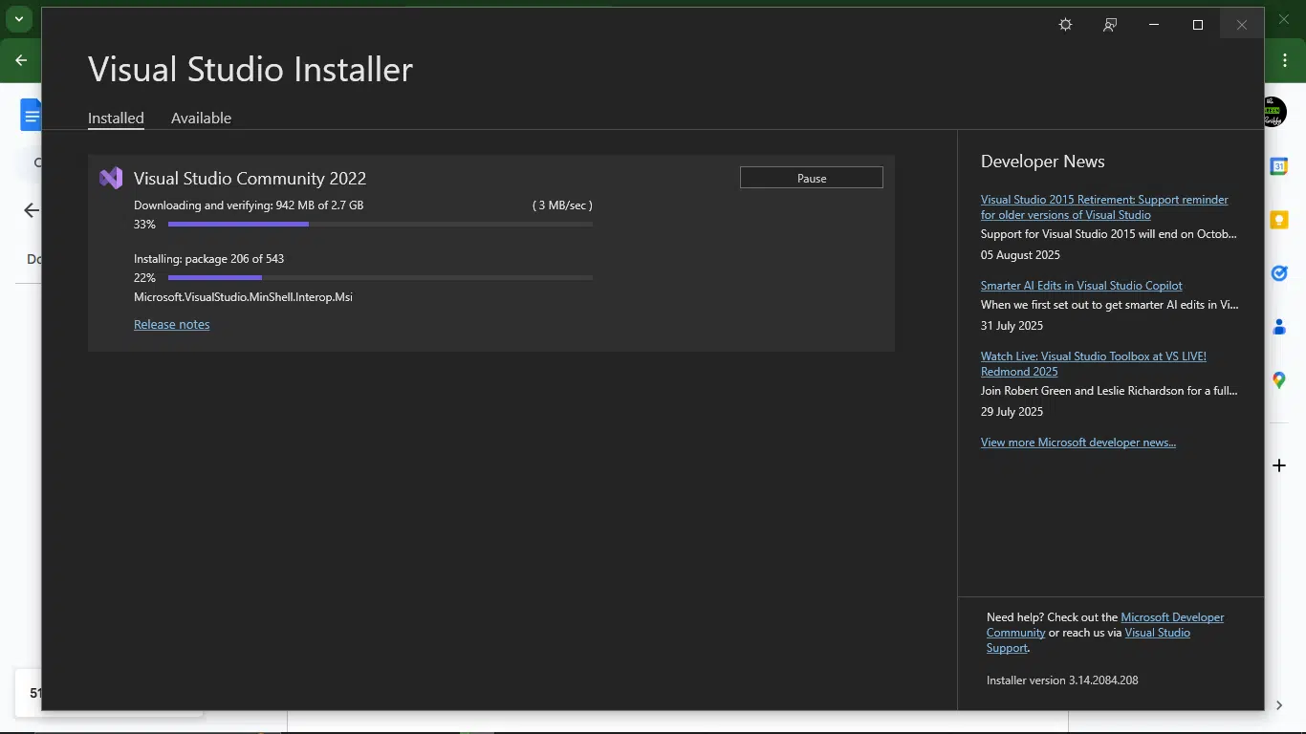Open Google Tasks in the side panel
Image resolution: width=1306 pixels, height=734 pixels.
coord(1279,273)
